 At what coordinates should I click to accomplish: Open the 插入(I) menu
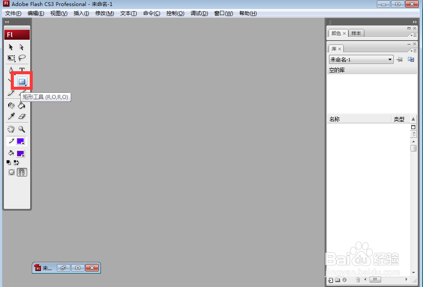[81, 13]
